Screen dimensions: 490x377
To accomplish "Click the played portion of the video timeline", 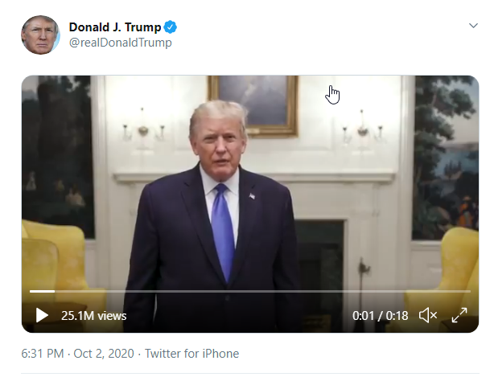I will 42,291.
